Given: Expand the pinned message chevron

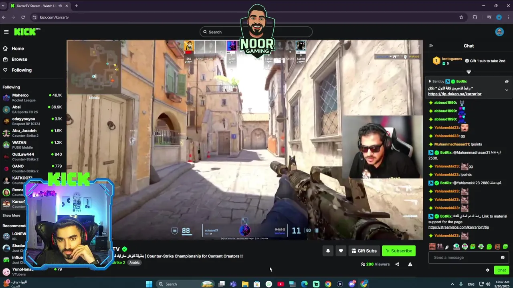Looking at the screenshot, I should [x=507, y=90].
